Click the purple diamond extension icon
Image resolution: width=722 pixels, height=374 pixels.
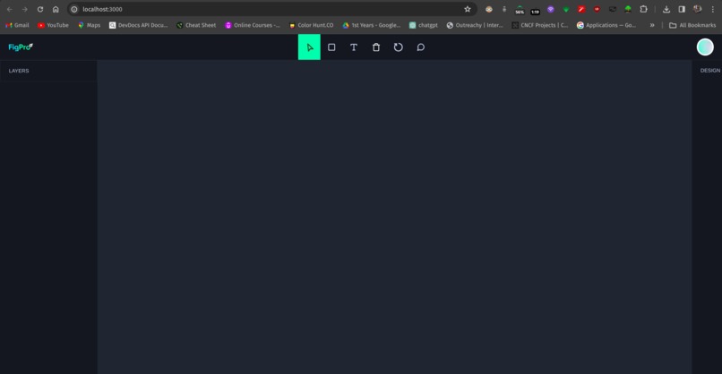point(550,9)
